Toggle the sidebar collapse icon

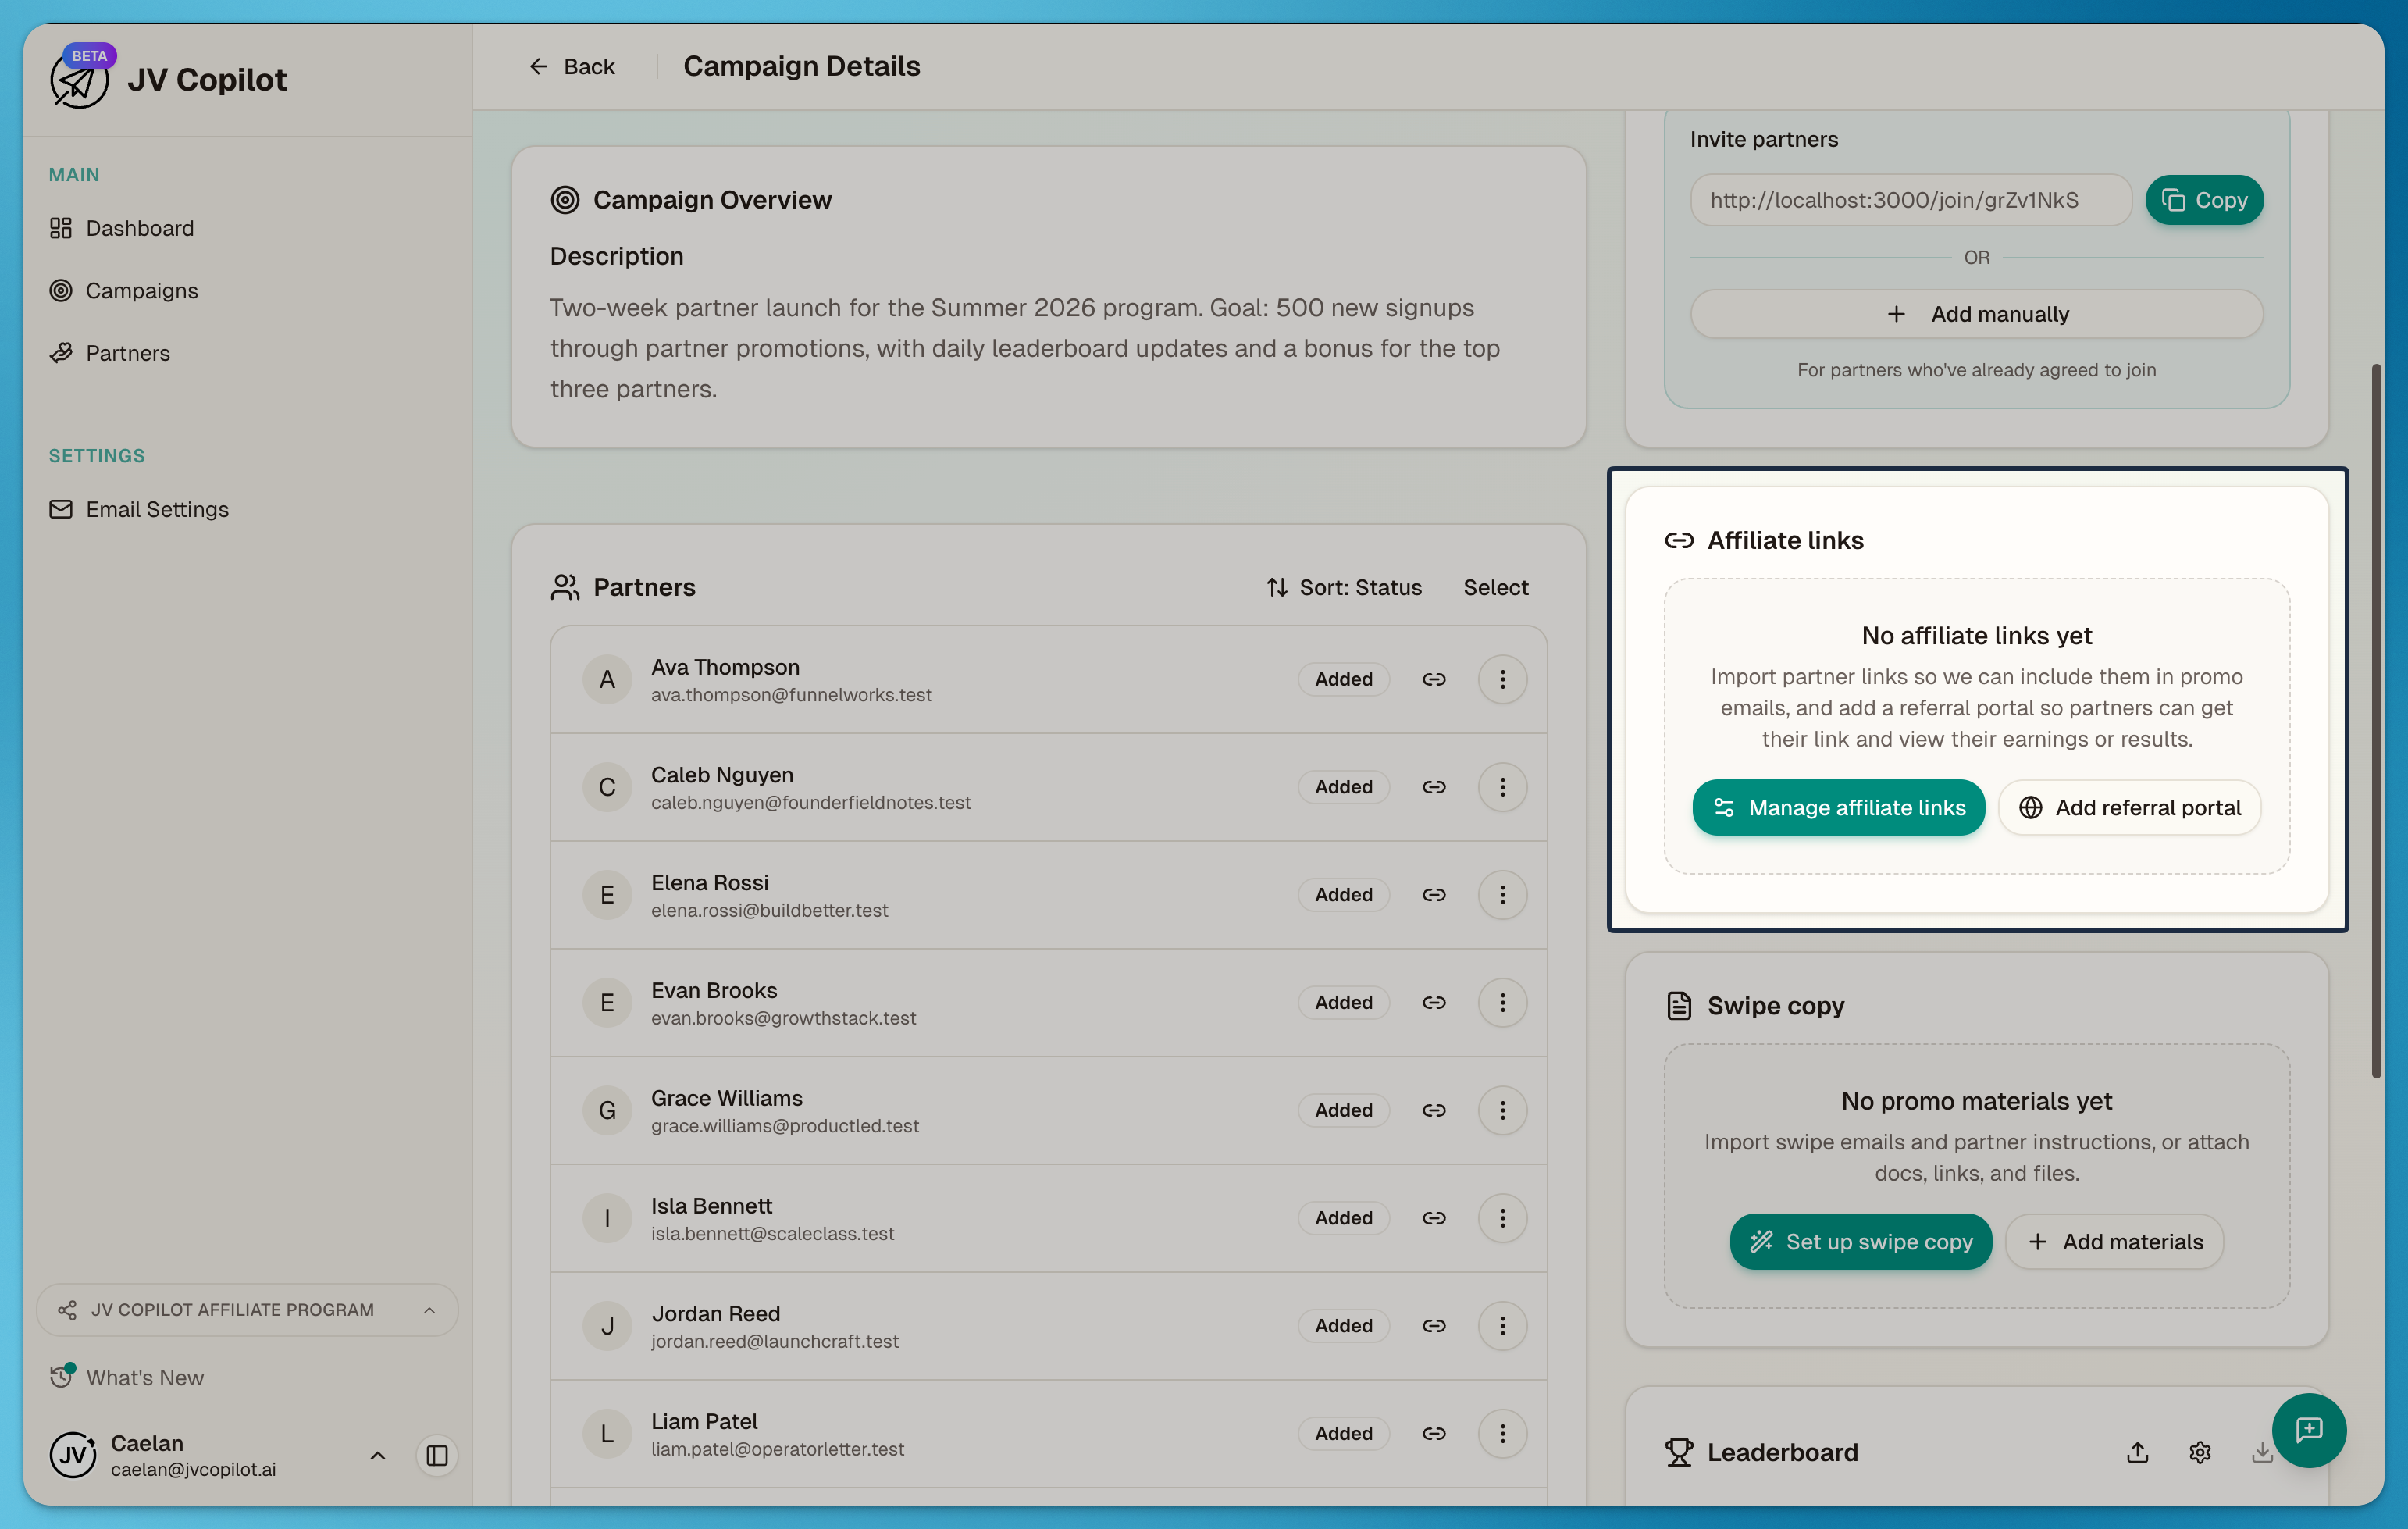437,1455
